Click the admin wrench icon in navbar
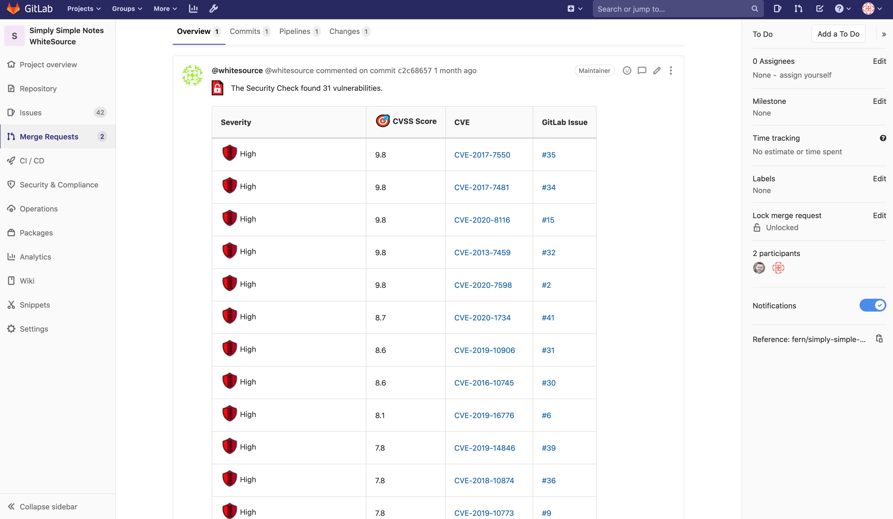The image size is (893, 519). pyautogui.click(x=213, y=9)
